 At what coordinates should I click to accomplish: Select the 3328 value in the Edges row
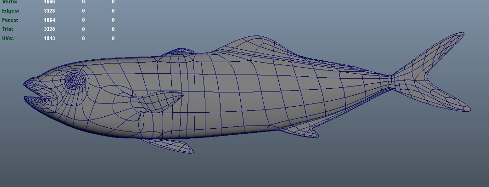pos(49,11)
